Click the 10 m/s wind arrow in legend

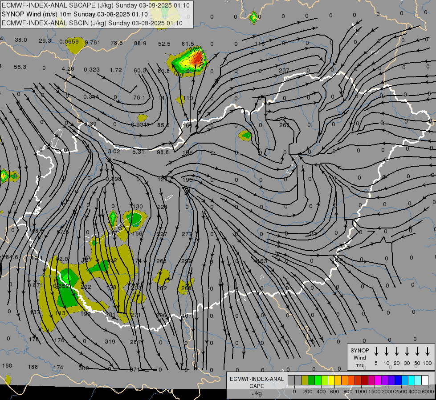pyautogui.click(x=387, y=352)
